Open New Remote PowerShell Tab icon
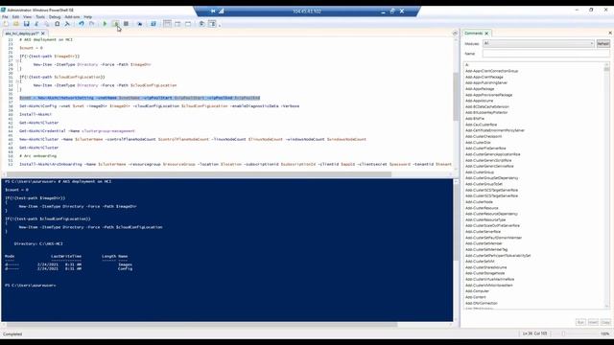614x345 pixels. tap(139, 24)
